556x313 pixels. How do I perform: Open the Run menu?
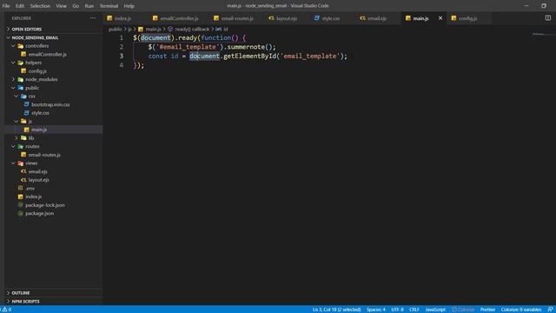tap(89, 6)
